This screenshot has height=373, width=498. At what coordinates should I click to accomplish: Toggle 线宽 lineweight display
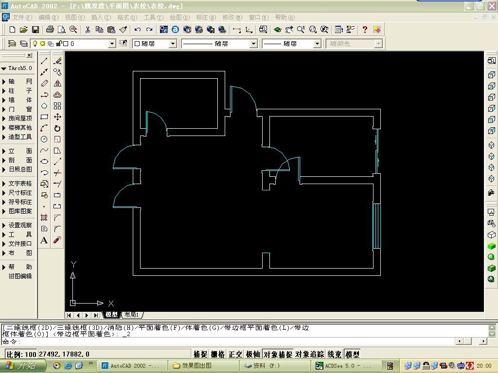(335, 354)
